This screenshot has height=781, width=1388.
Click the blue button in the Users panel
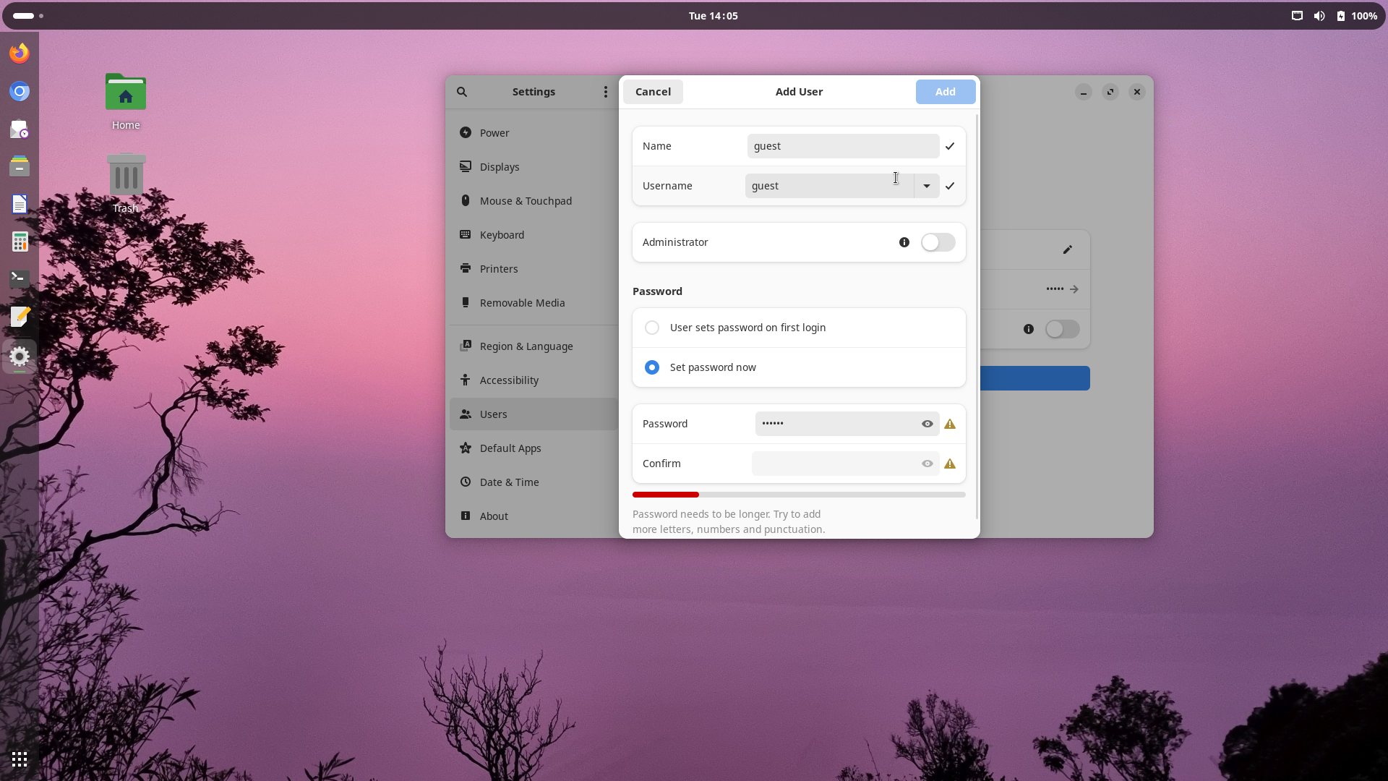(x=1034, y=378)
